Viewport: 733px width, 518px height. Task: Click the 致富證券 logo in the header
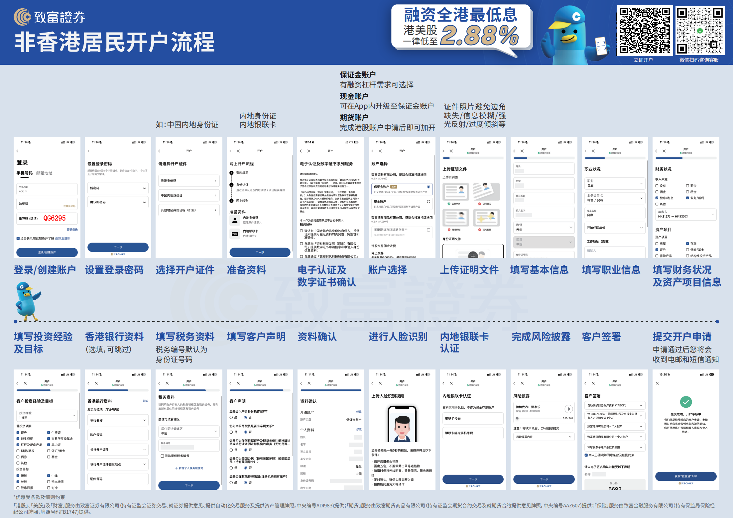pyautogui.click(x=50, y=17)
